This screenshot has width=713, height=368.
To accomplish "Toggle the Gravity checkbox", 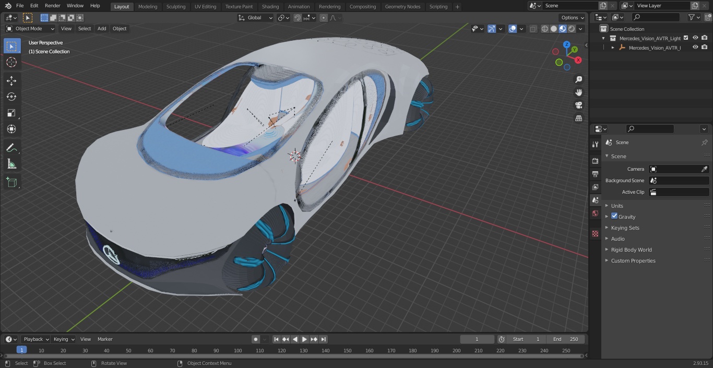I will 614,216.
